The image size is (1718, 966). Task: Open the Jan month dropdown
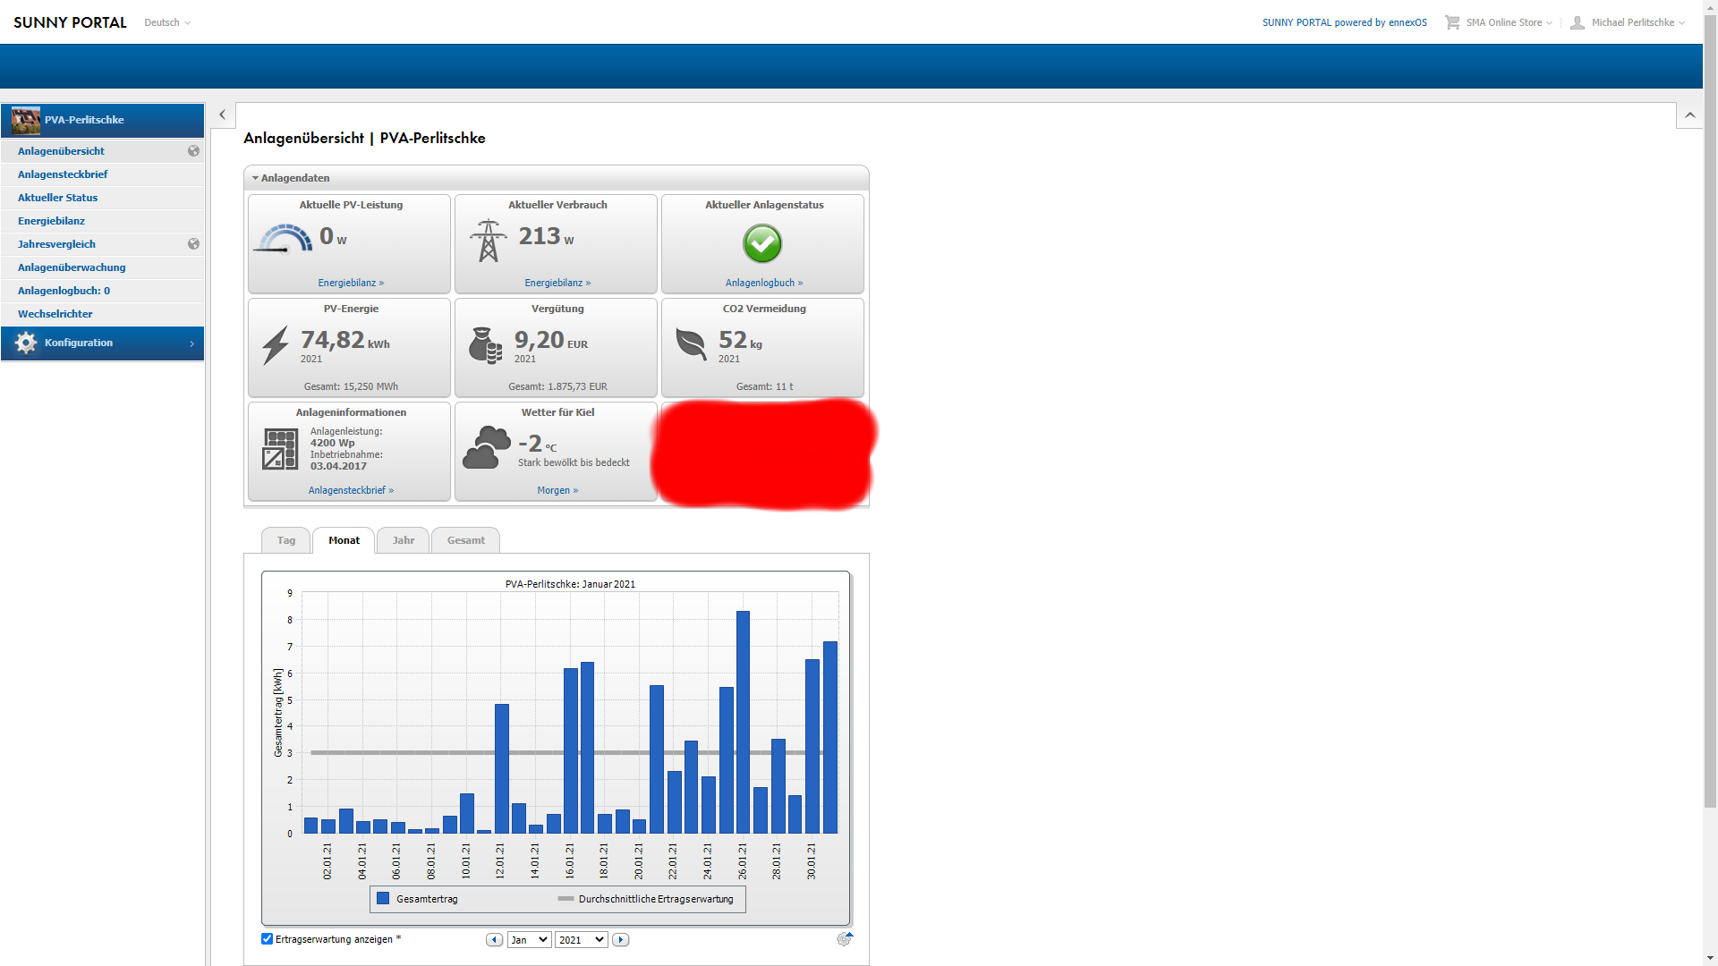pos(529,940)
